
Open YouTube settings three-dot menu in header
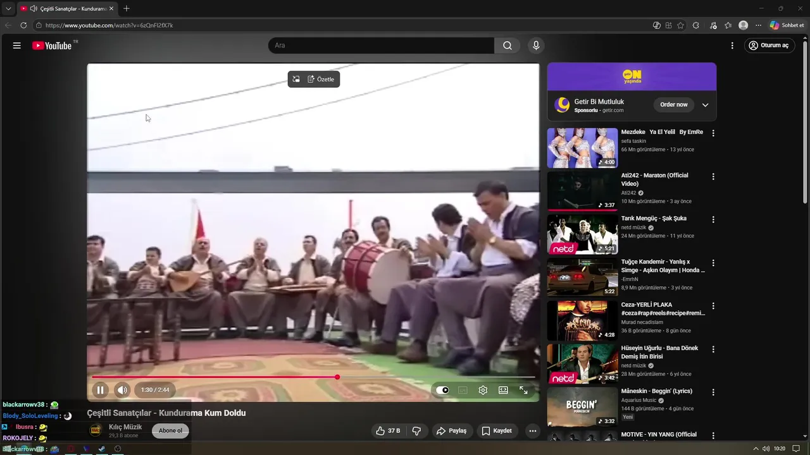click(732, 45)
